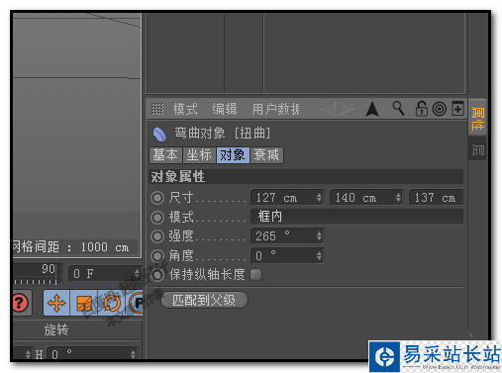
Task: Click the 0 F current frame field
Action: 105,273
